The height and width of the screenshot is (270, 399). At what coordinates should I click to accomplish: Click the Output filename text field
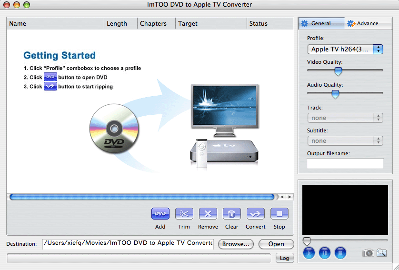345,163
